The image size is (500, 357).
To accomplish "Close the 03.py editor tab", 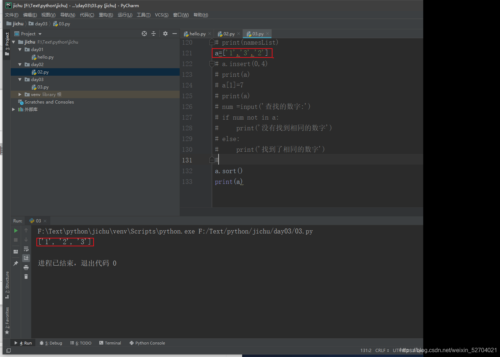I will pos(267,34).
